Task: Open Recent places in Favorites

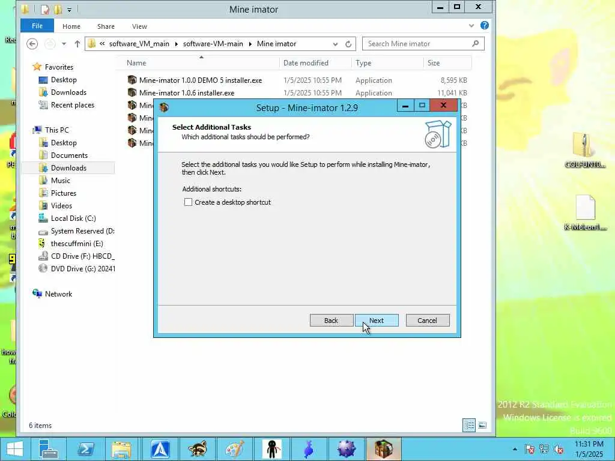Action: tap(73, 104)
